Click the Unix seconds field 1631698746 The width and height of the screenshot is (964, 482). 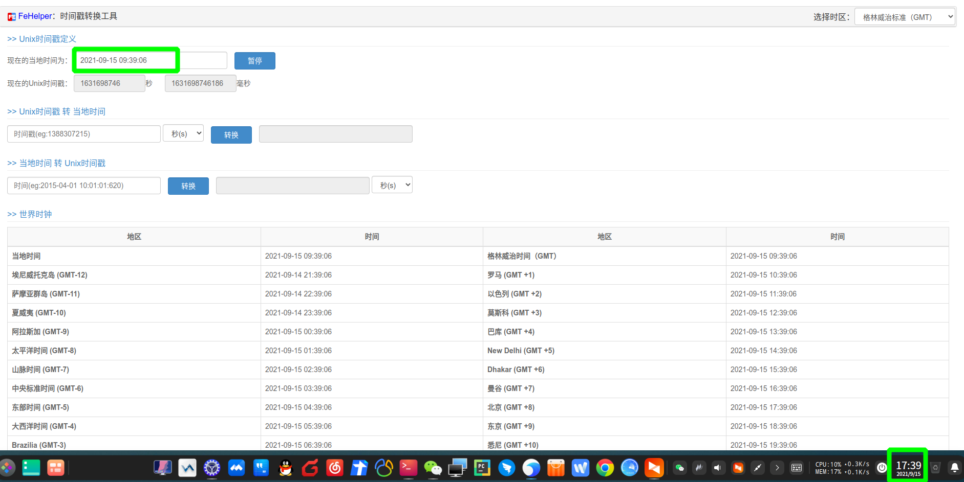pyautogui.click(x=110, y=83)
